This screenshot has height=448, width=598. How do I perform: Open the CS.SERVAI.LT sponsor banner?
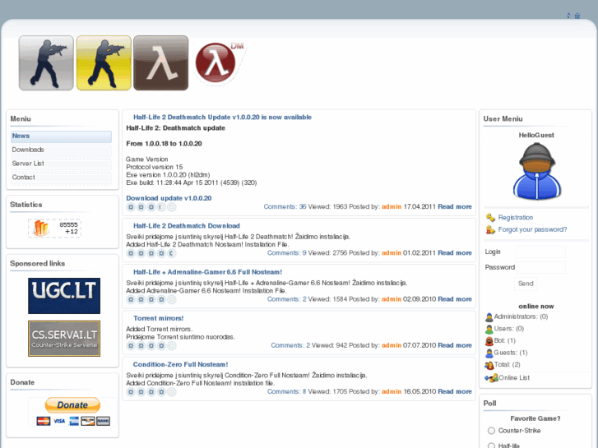[64, 339]
